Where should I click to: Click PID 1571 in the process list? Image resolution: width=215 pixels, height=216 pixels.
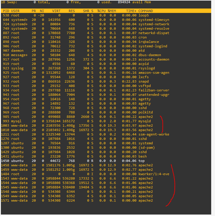pyautogui.click(x=5, y=200)
